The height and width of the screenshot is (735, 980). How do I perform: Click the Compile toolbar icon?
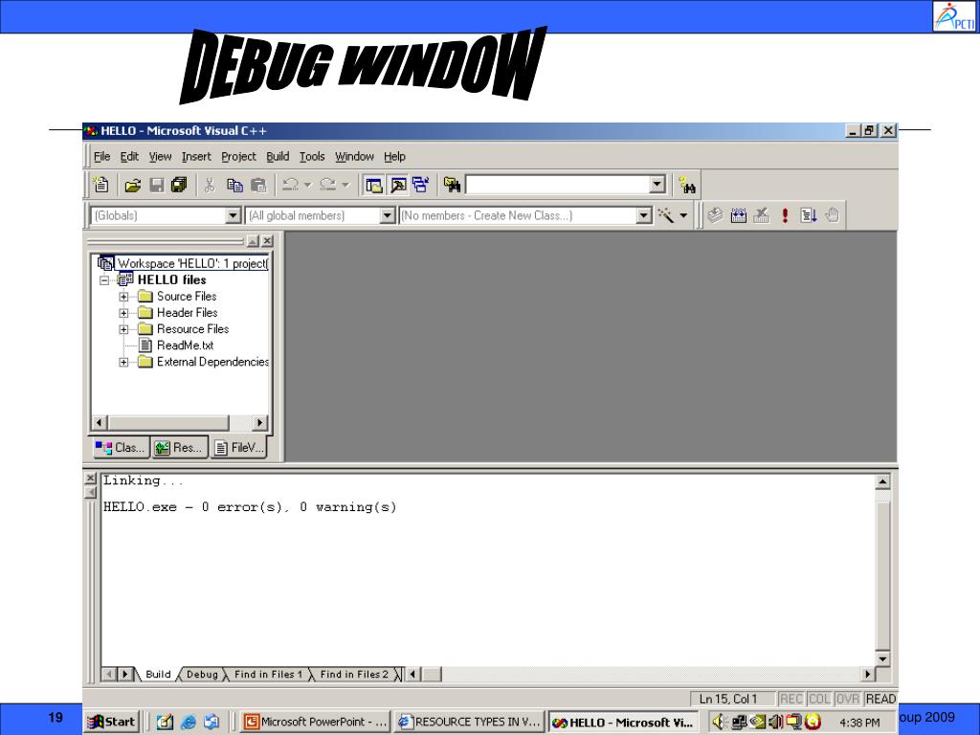715,215
